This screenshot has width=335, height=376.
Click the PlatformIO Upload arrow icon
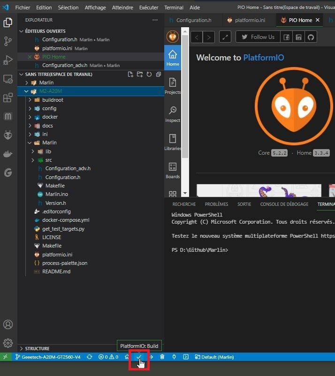tap(151, 357)
